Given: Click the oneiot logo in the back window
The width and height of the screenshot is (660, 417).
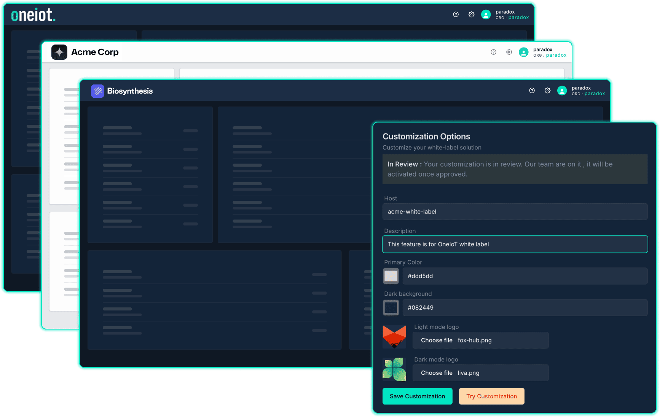Looking at the screenshot, I should click(33, 15).
